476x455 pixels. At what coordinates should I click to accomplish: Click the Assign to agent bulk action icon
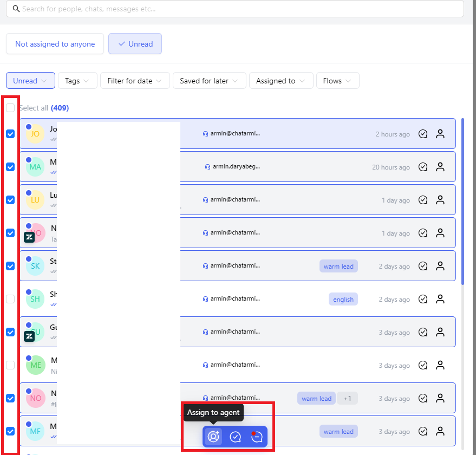click(x=213, y=437)
